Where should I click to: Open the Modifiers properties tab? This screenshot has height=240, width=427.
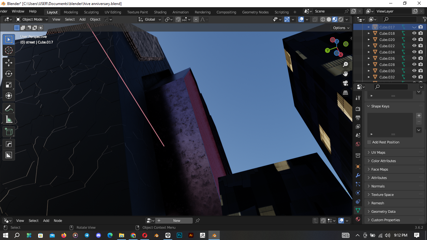[x=358, y=175]
